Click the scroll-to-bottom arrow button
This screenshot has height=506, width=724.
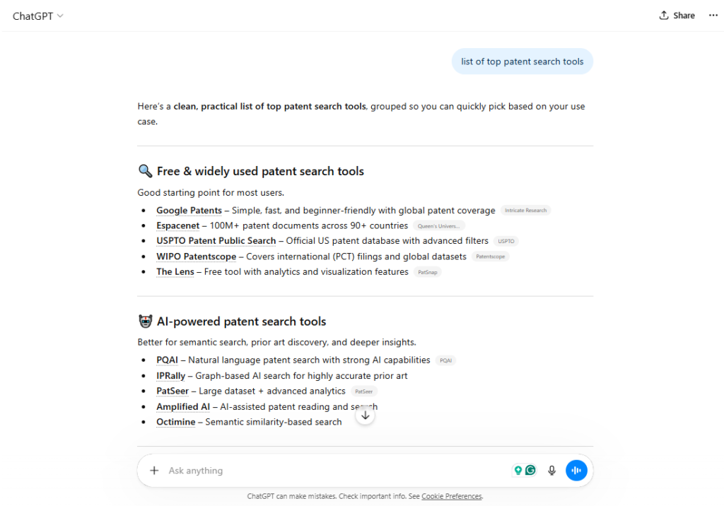(365, 416)
